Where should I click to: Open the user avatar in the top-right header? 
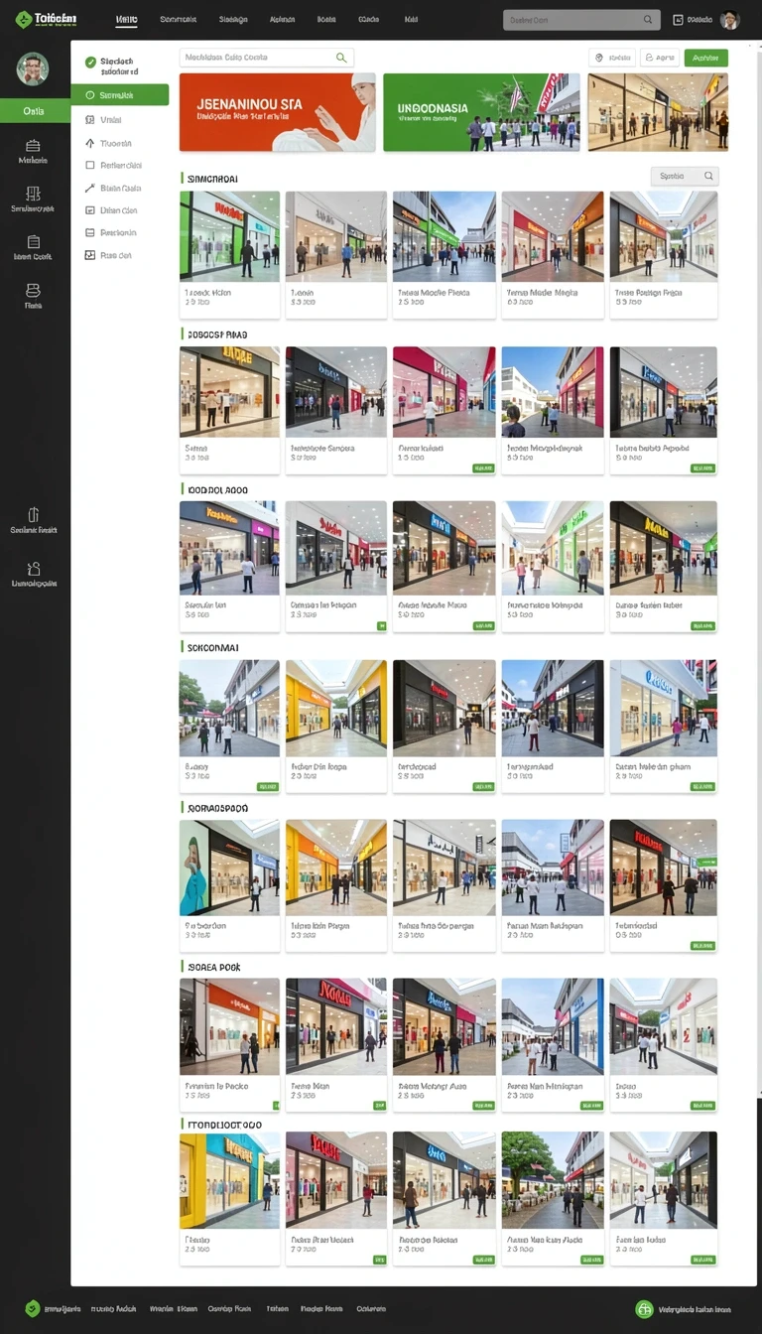pyautogui.click(x=729, y=20)
